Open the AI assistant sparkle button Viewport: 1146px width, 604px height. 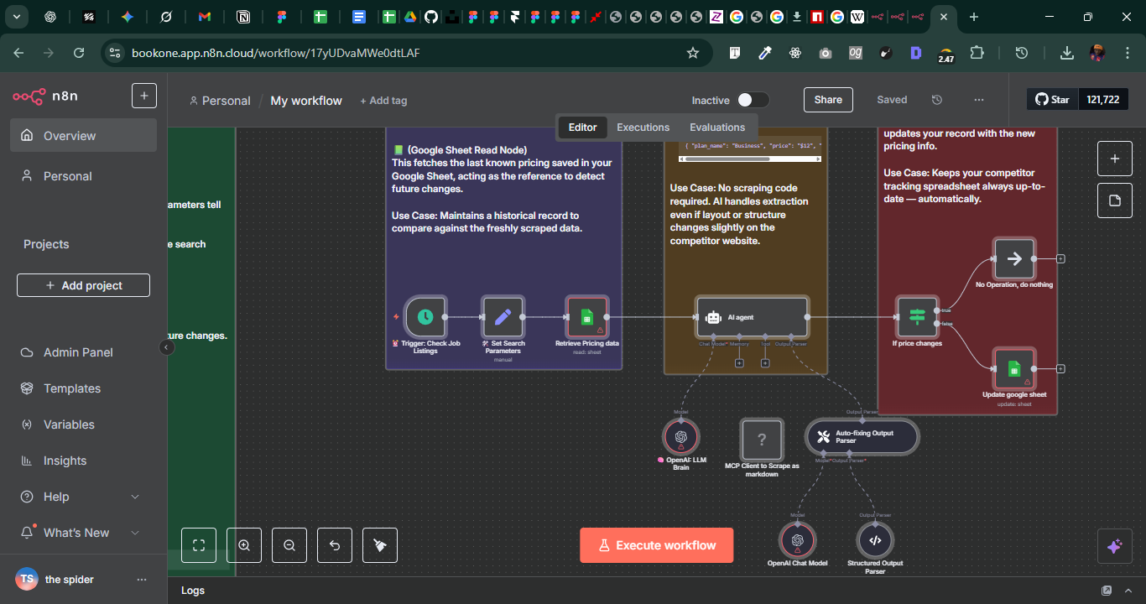(x=1115, y=546)
